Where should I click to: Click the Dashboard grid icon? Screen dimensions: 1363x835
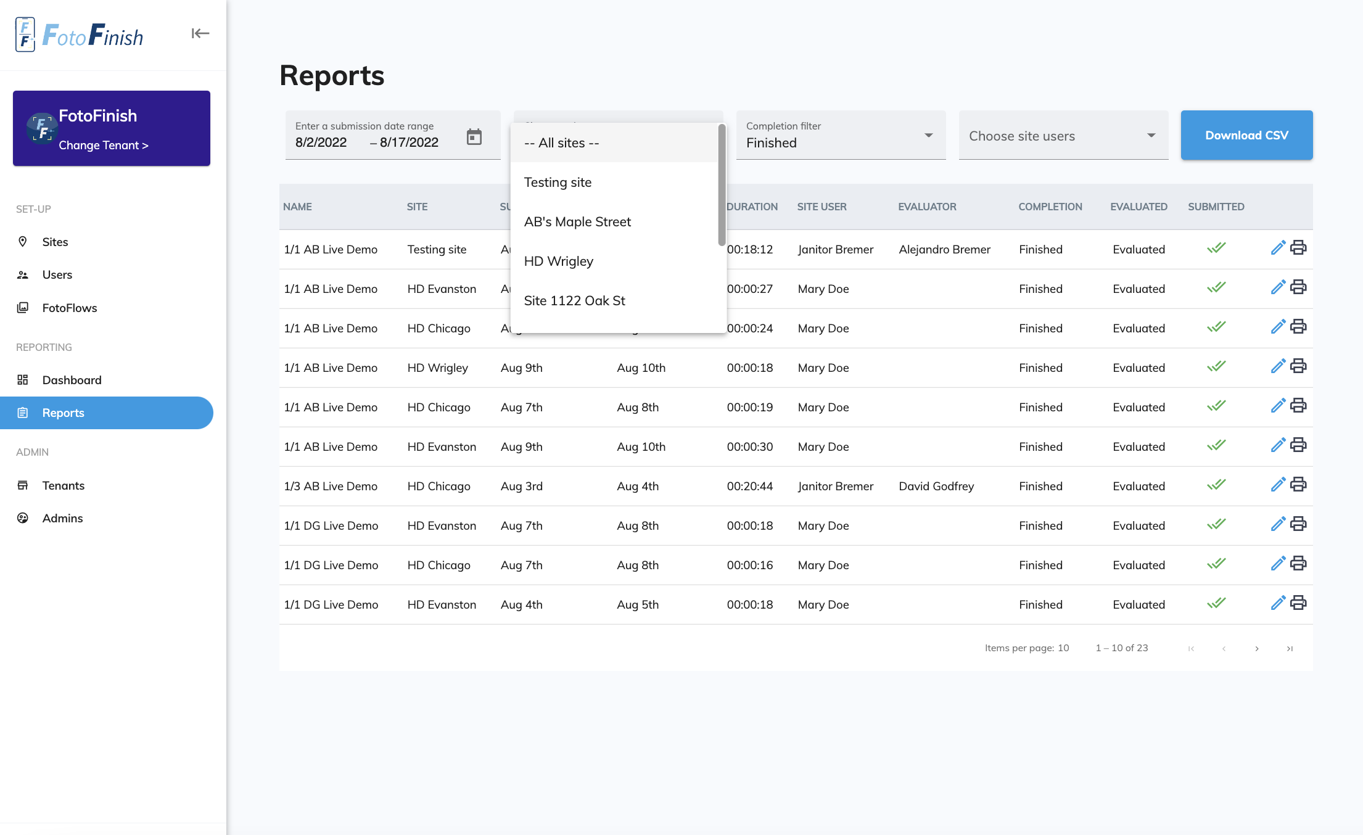pos(23,380)
